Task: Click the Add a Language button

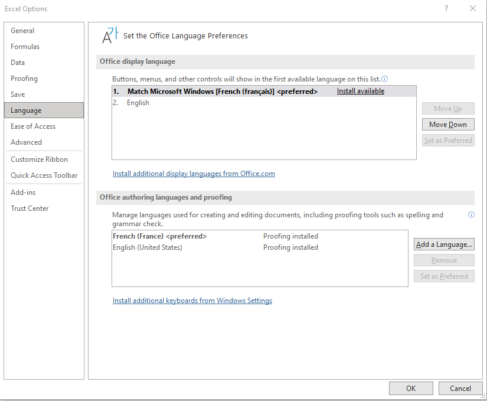Action: coord(444,244)
